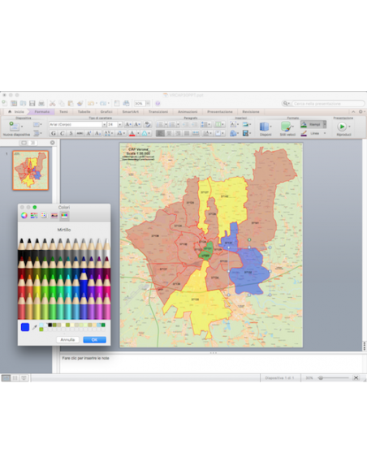Open the Presentazione ribbon tab
Viewport: 367px width, 474px height.
pos(220,111)
